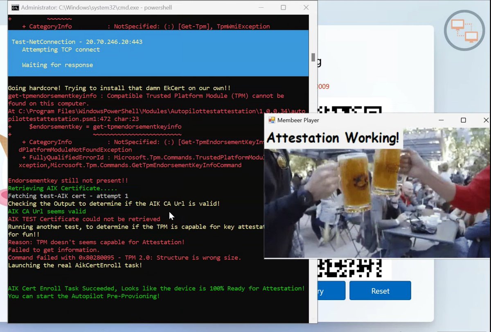Viewport: 491px width, 332px height.
Task: Minimize the cmd.exe PowerShell window
Action: (x=261, y=7)
